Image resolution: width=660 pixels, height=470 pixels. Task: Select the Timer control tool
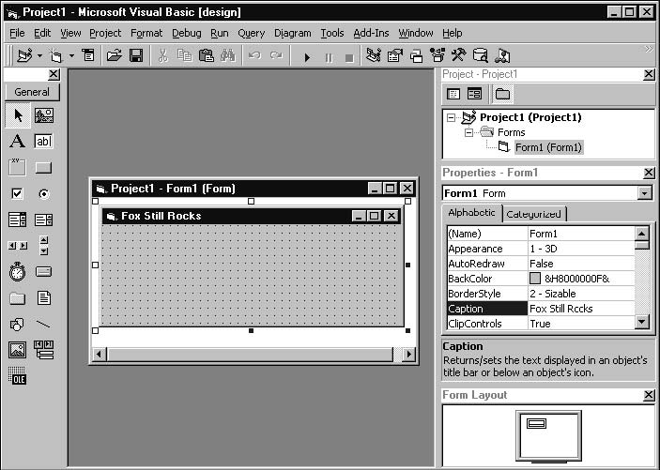(17, 272)
